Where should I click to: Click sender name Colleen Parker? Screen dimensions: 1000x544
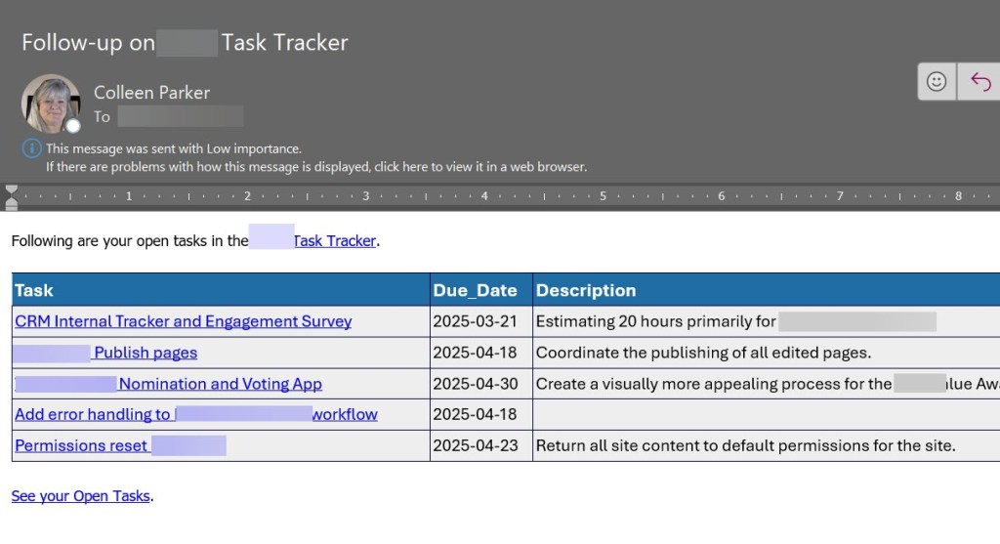[x=151, y=93]
